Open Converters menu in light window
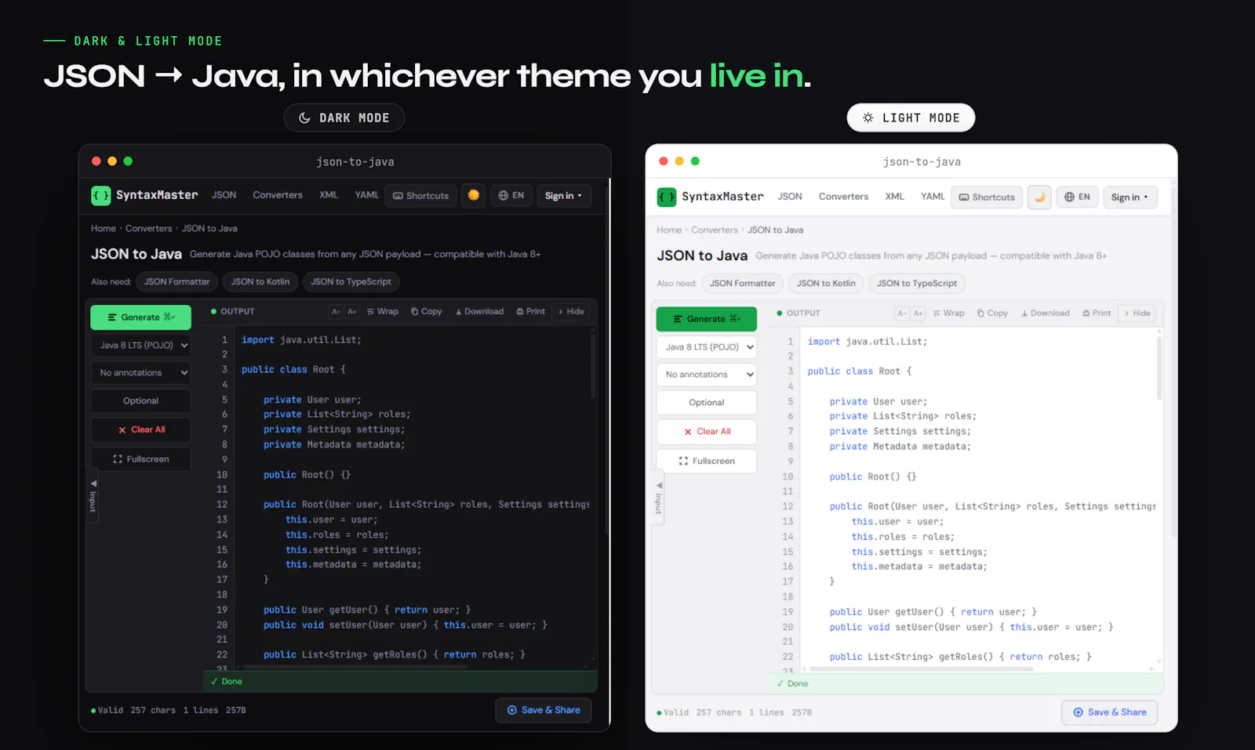Screen dimensions: 1255x750 843,197
